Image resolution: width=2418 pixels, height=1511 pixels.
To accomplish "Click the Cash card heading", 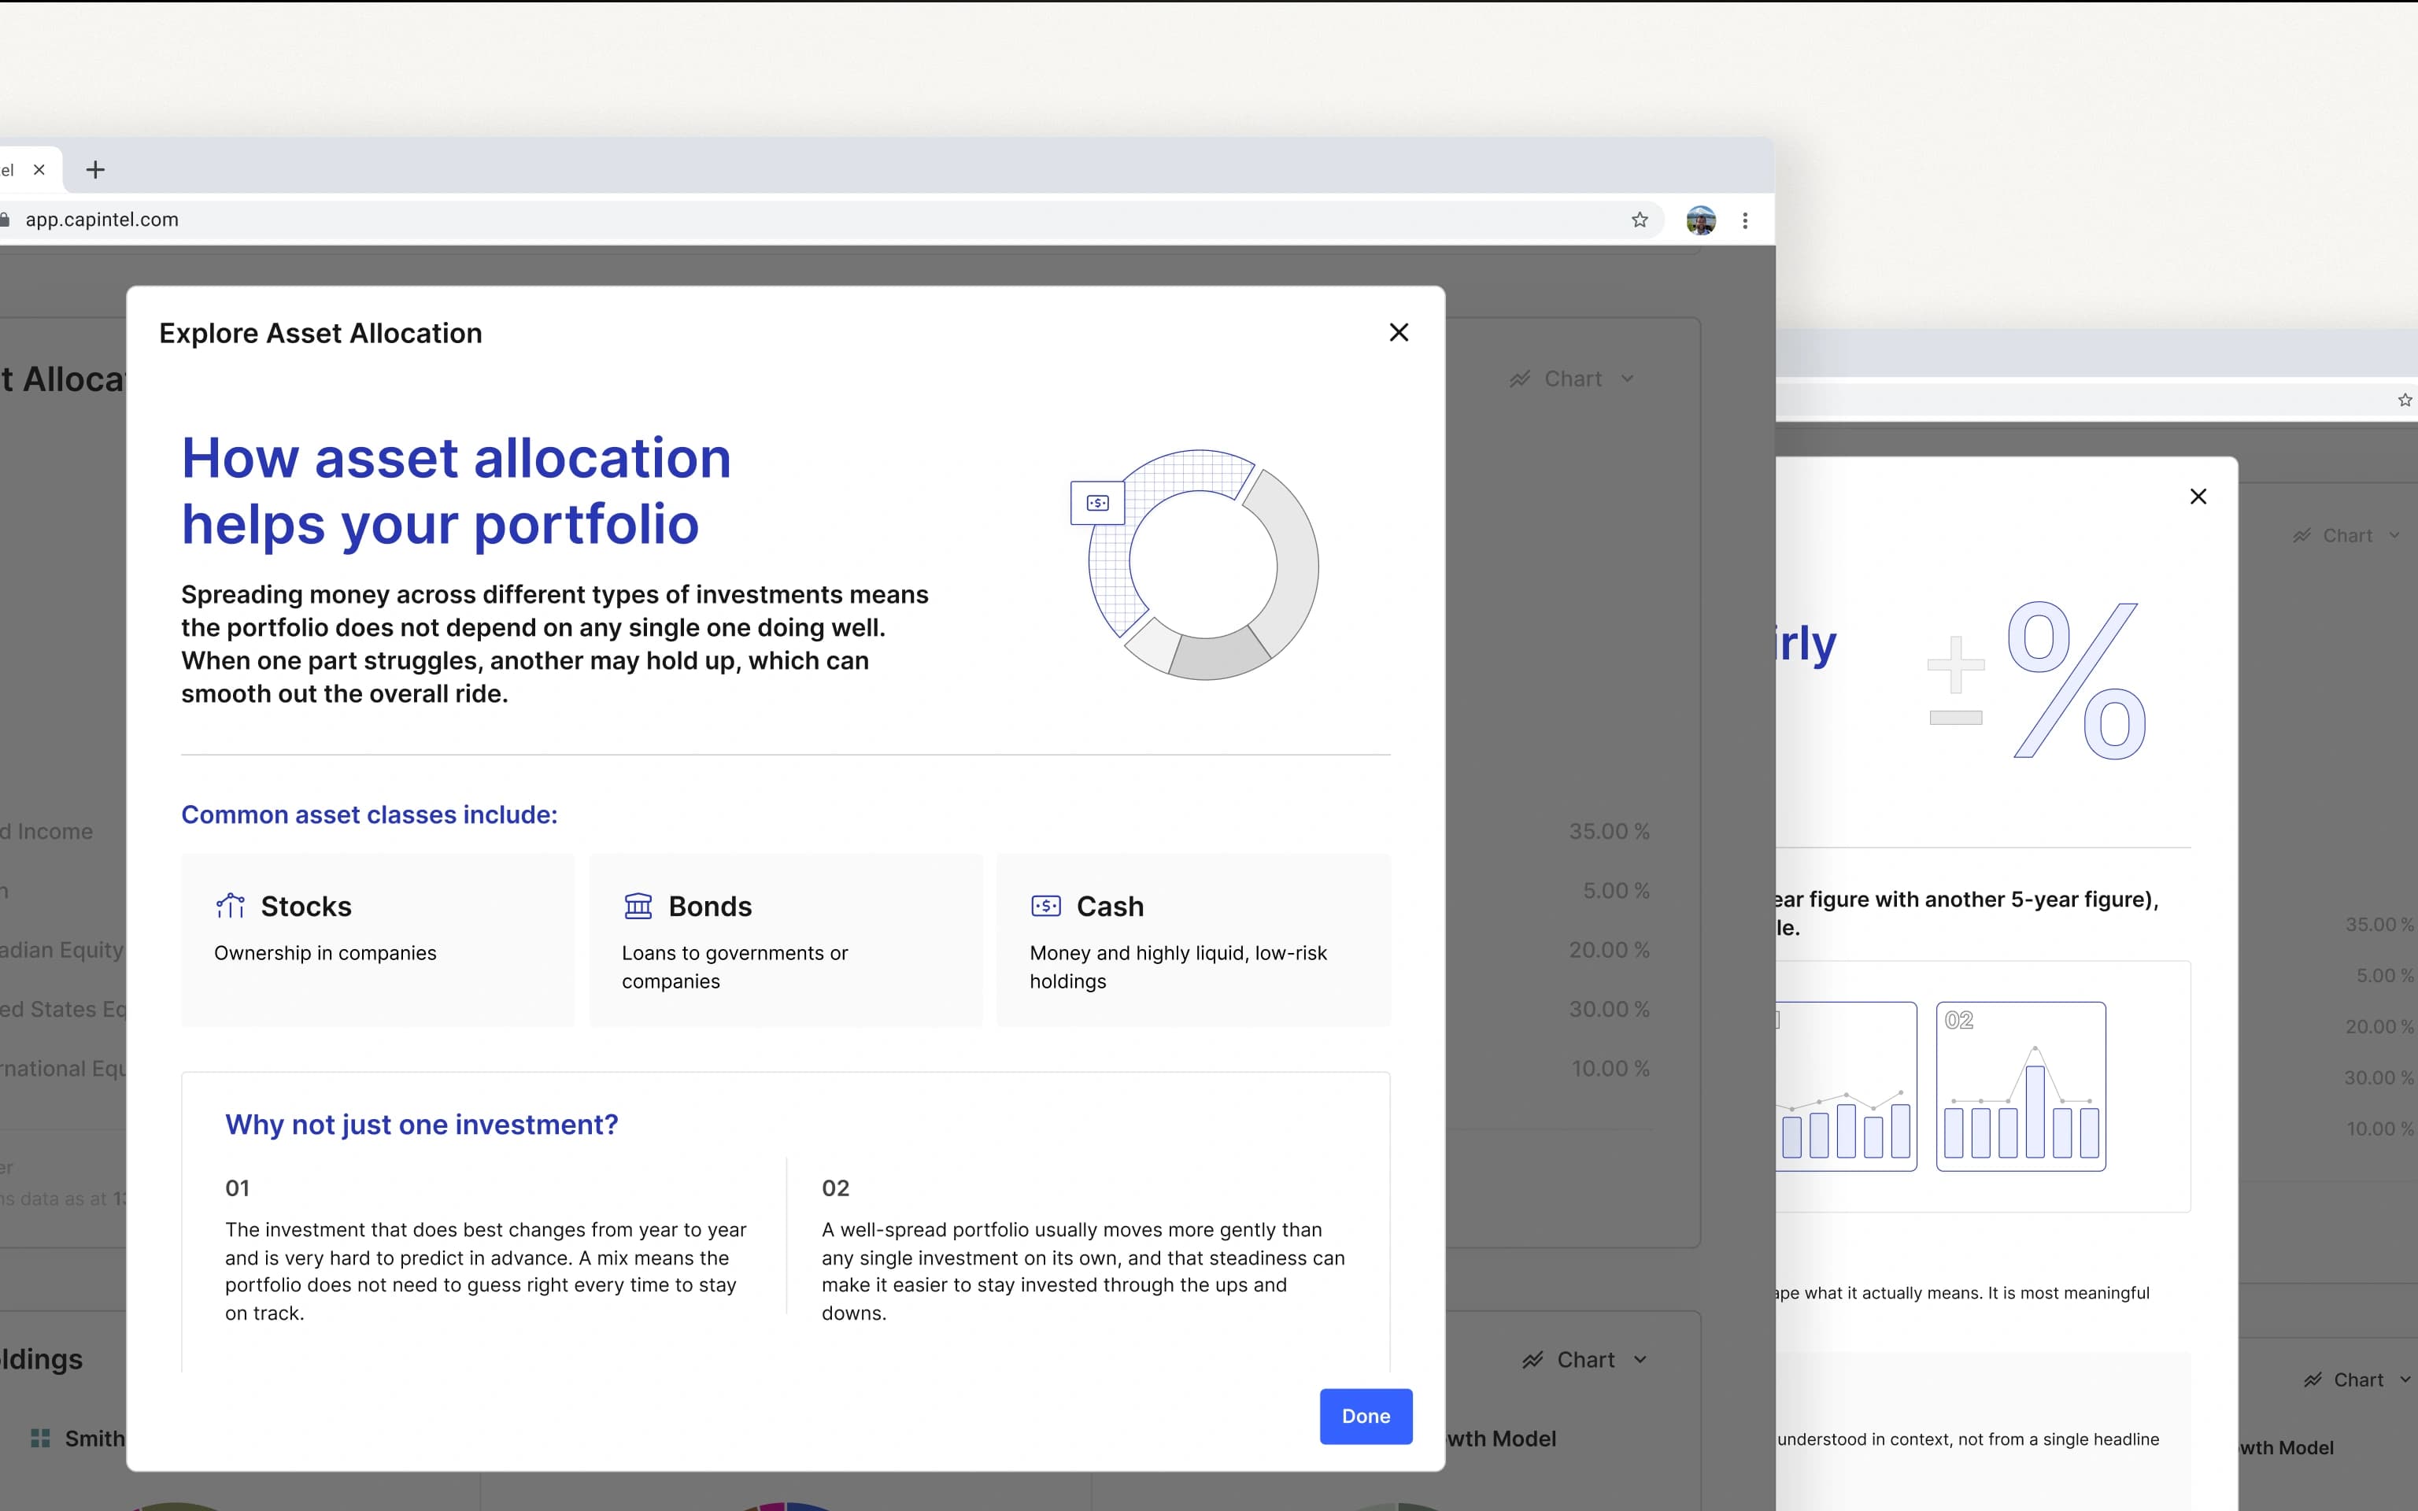I will pos(1110,907).
